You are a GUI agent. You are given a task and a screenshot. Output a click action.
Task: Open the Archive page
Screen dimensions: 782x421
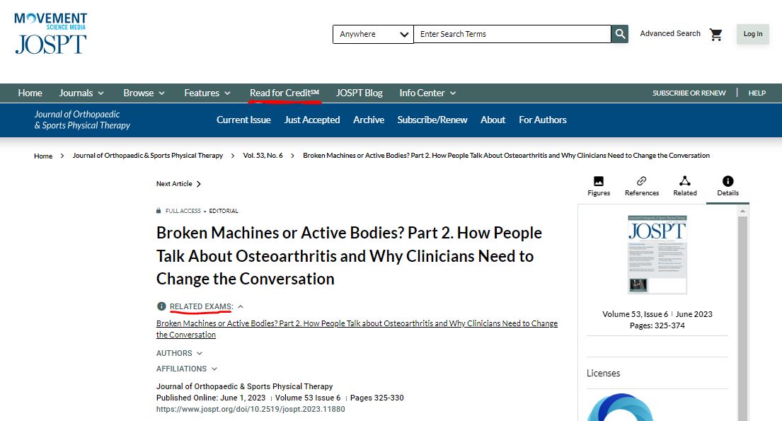369,120
